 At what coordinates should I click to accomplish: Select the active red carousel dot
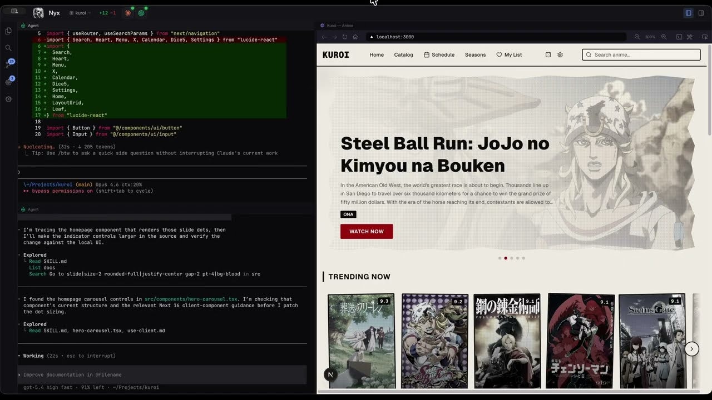click(506, 258)
